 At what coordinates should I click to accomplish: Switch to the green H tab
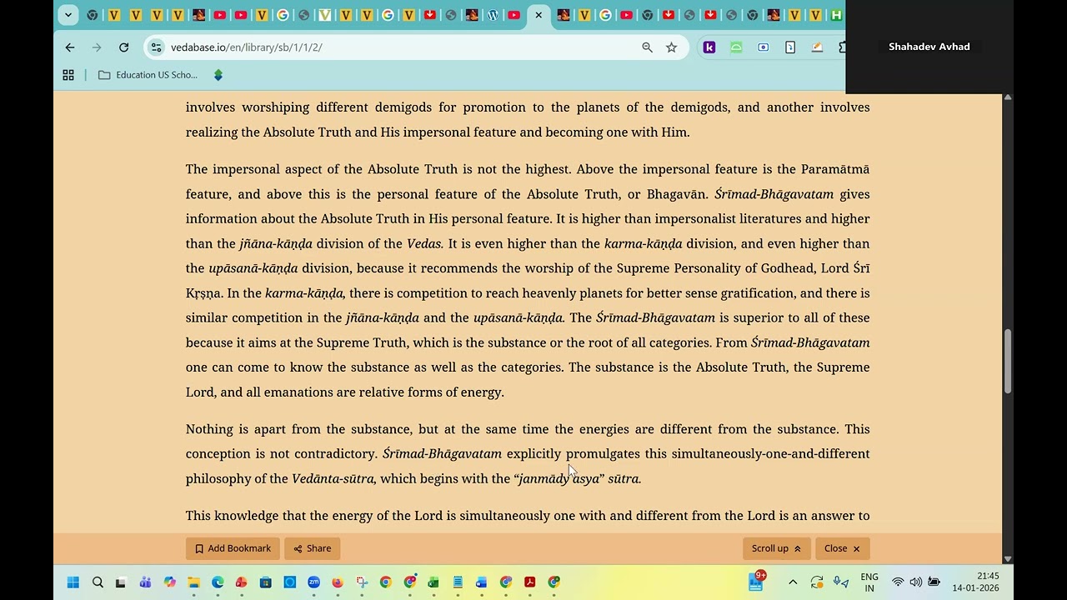tap(836, 15)
